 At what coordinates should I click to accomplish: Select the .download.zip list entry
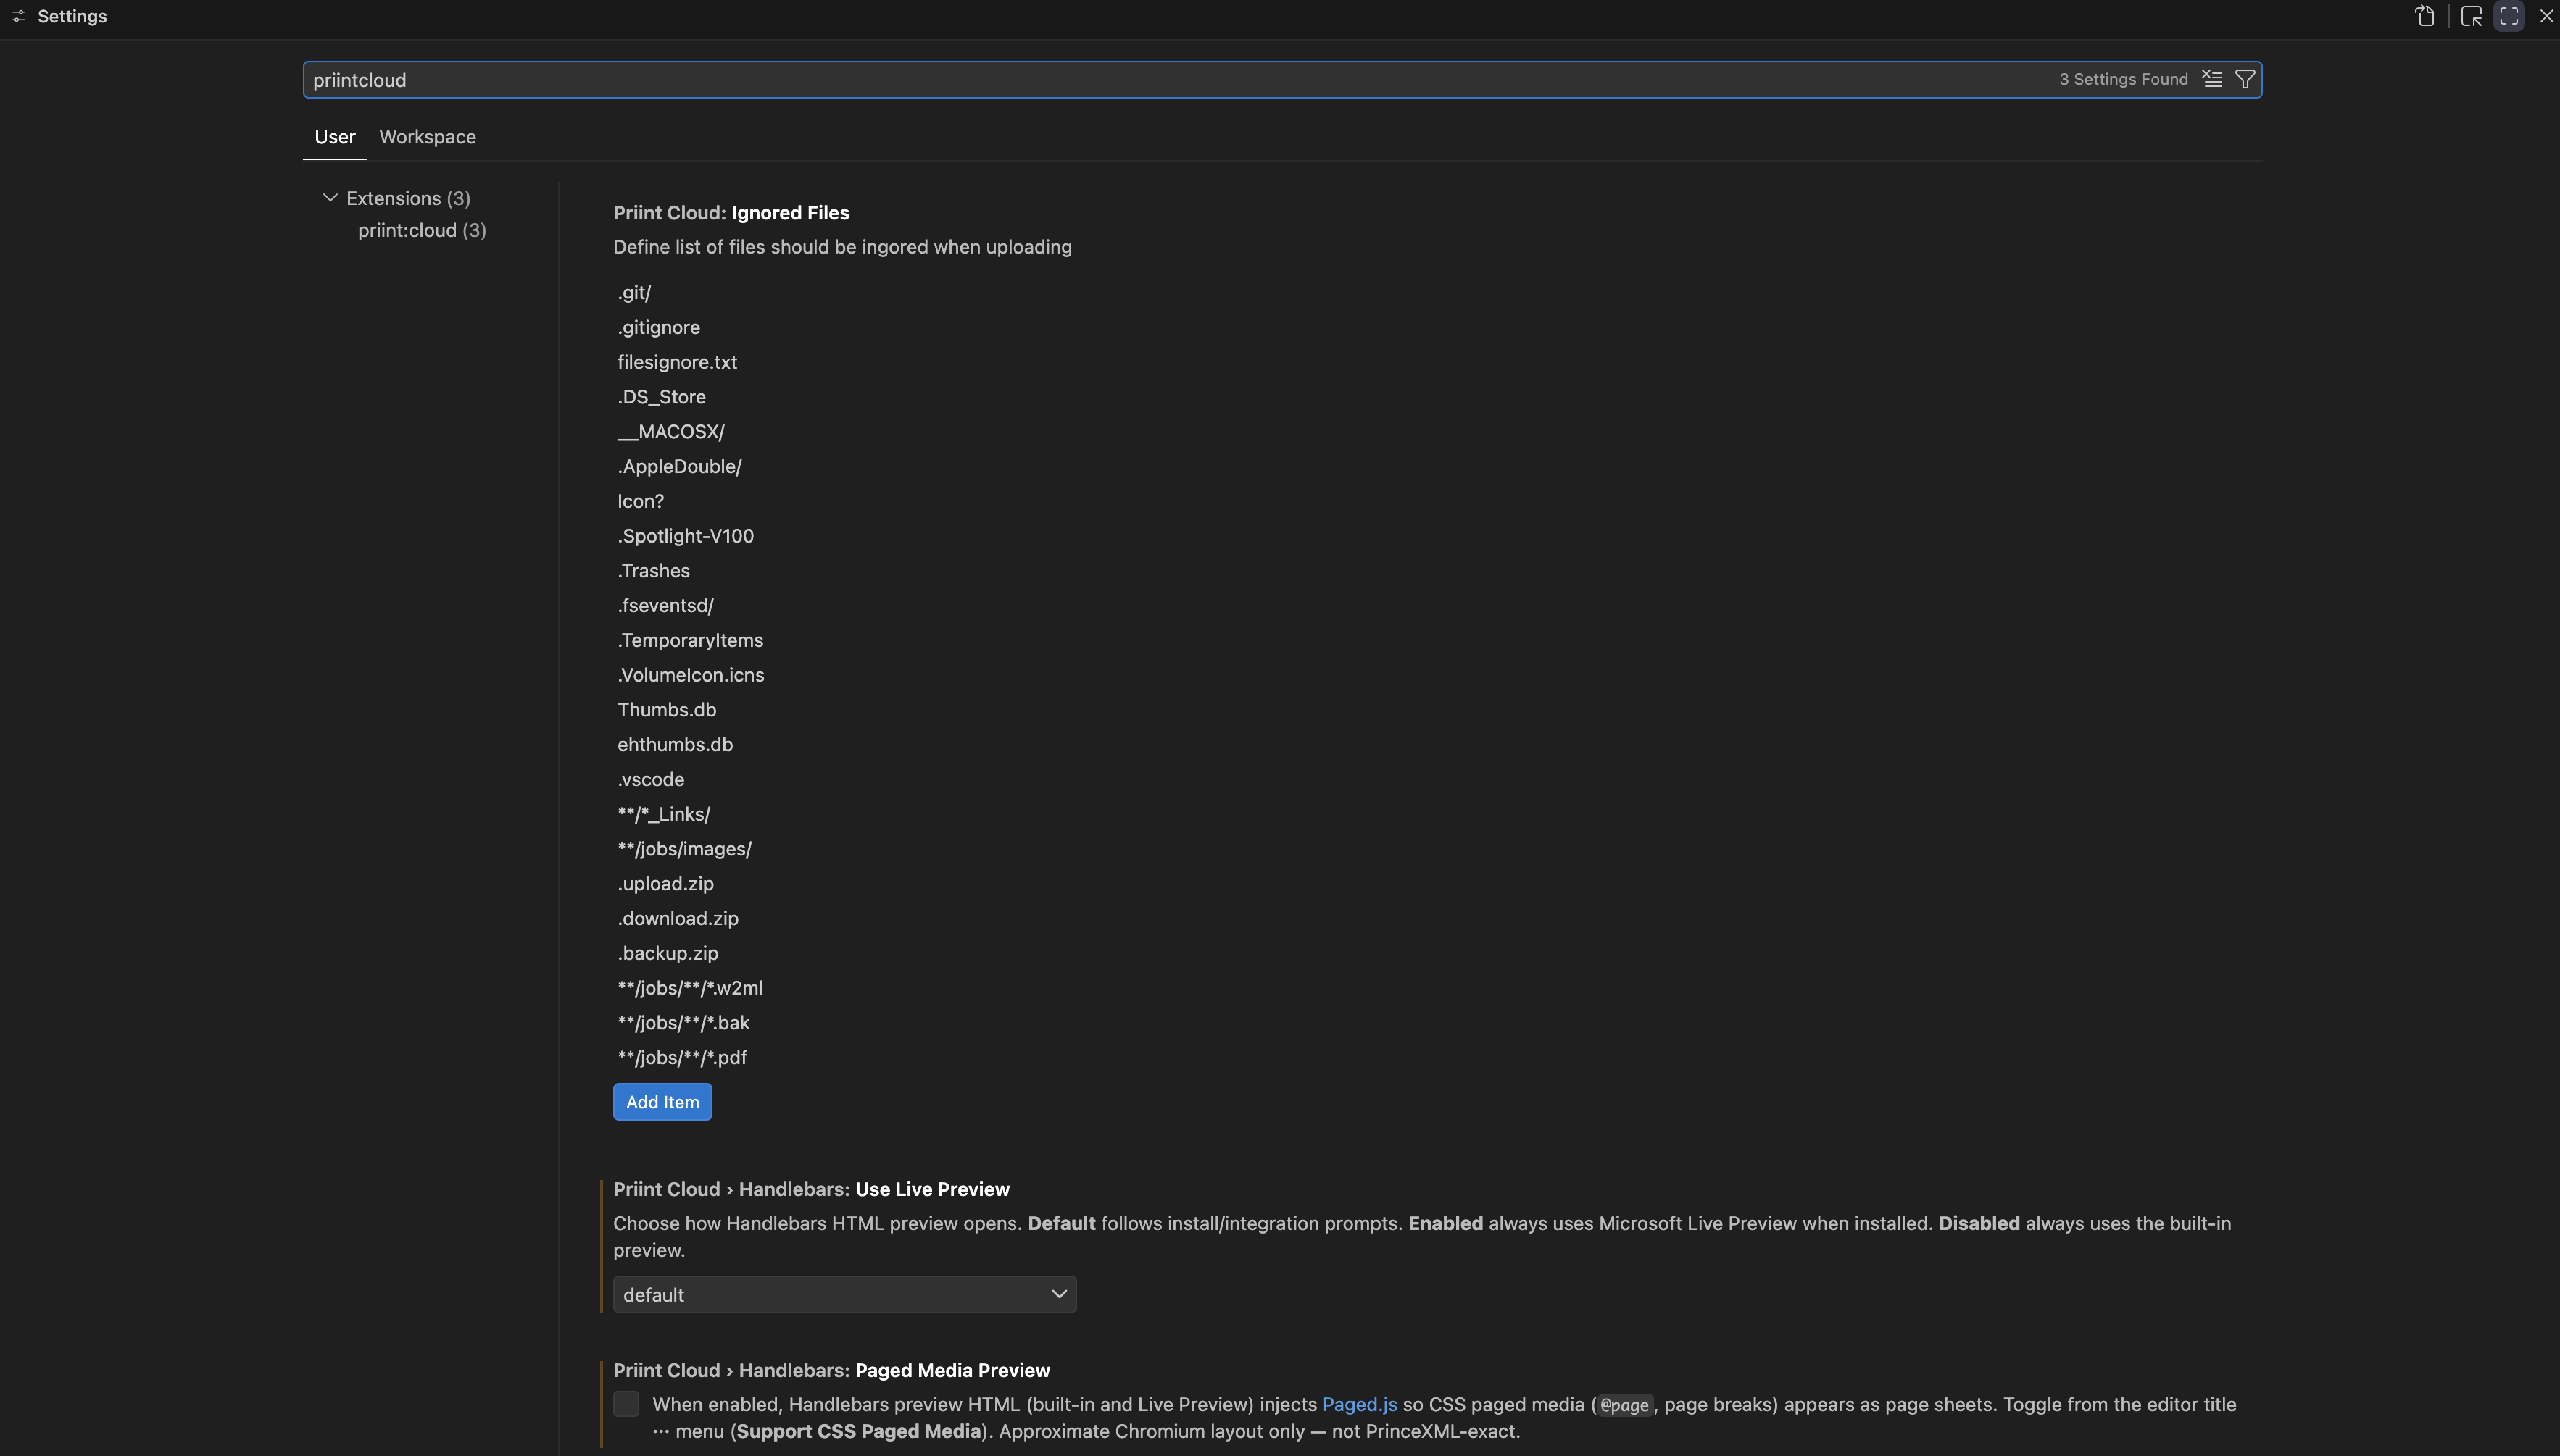coord(677,918)
